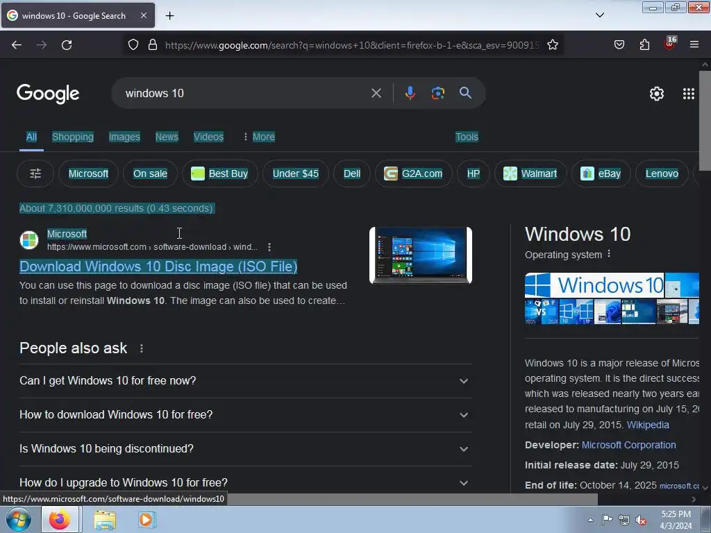Switch to the Shopping tab
The height and width of the screenshot is (533, 711).
[x=73, y=137]
